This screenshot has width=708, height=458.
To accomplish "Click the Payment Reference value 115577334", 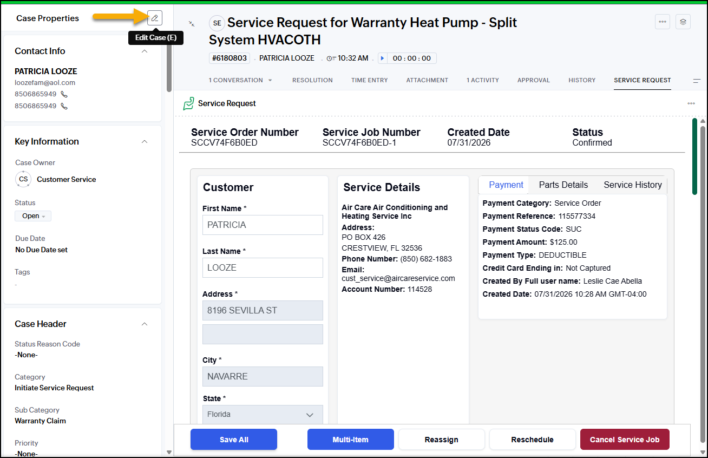I will click(x=577, y=216).
